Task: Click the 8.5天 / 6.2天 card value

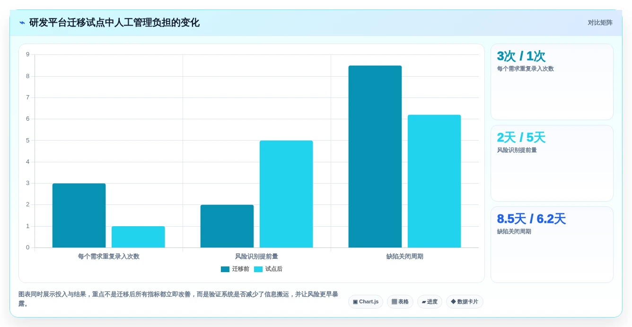Action: click(531, 219)
